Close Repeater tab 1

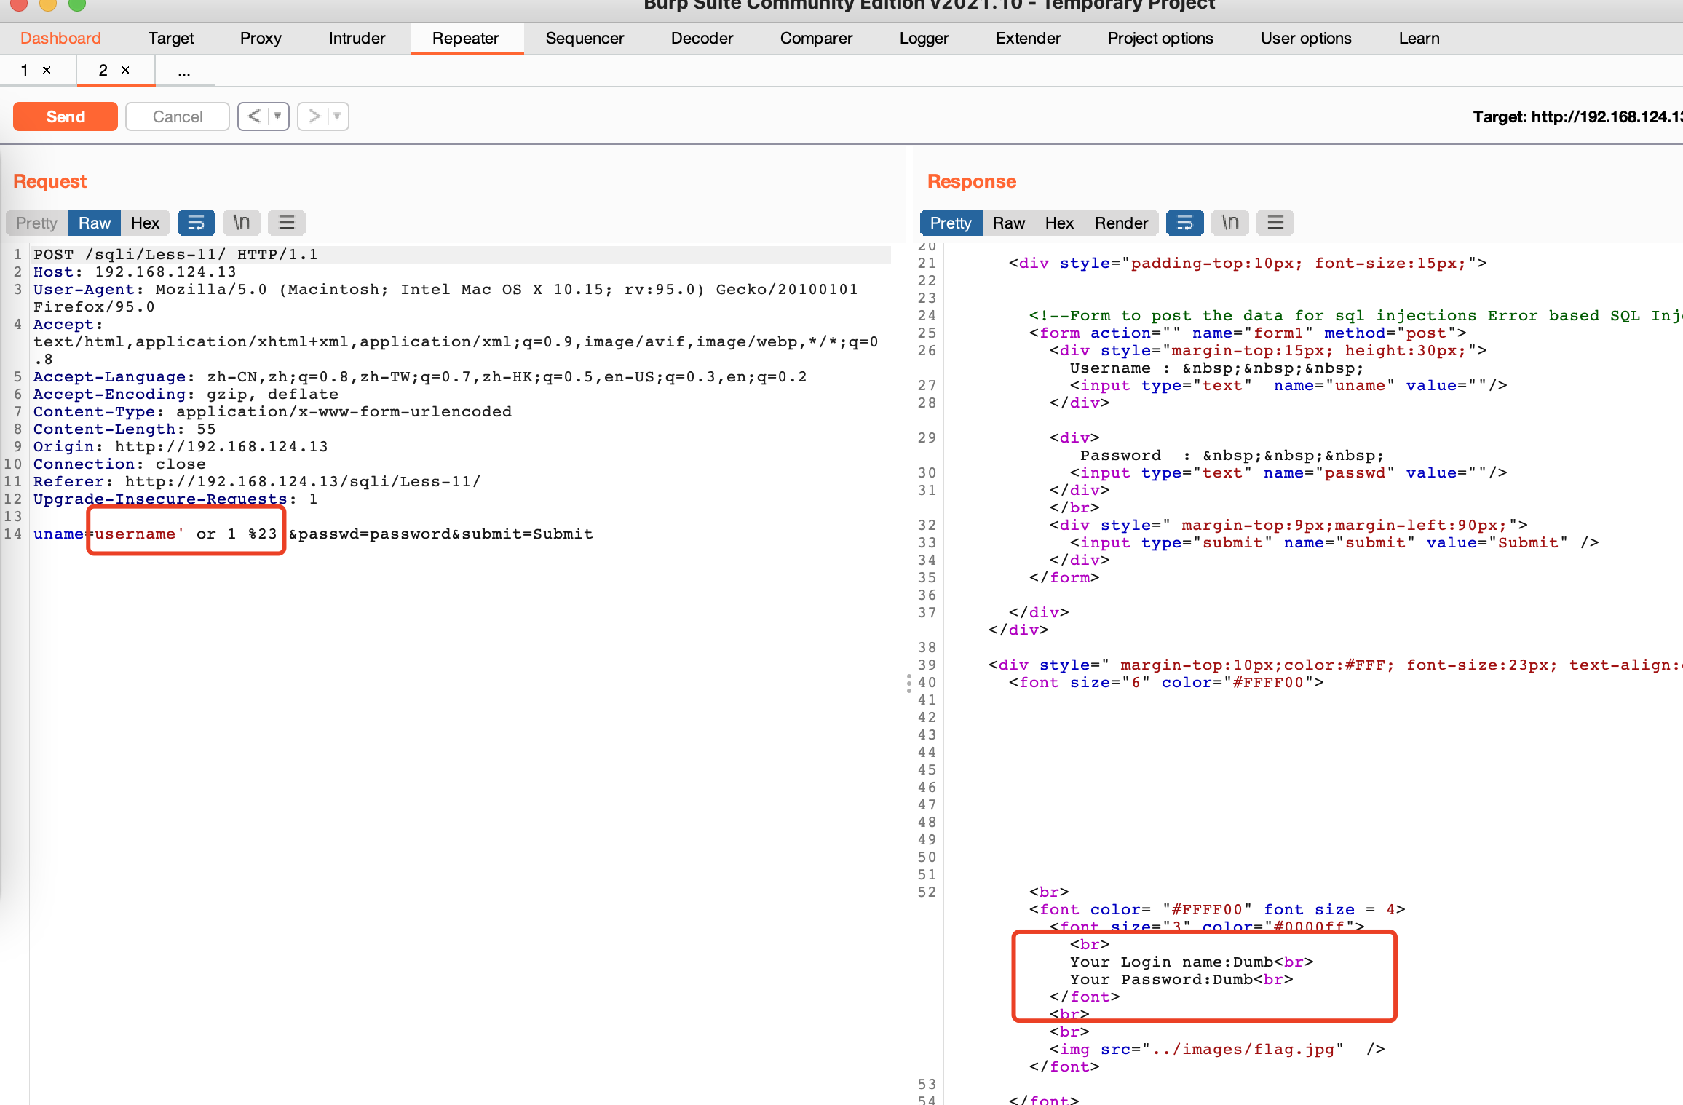click(x=47, y=70)
